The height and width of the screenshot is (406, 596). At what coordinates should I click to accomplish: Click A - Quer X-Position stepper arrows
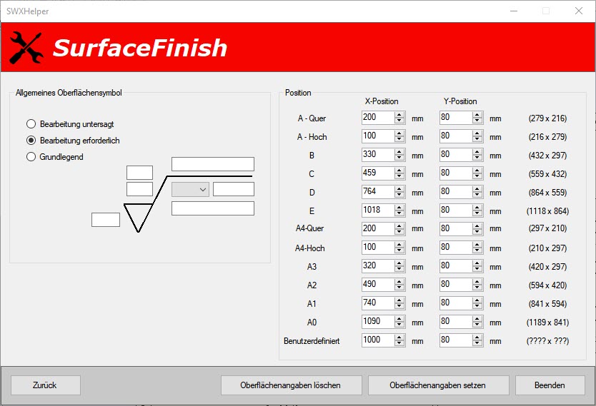coord(399,118)
